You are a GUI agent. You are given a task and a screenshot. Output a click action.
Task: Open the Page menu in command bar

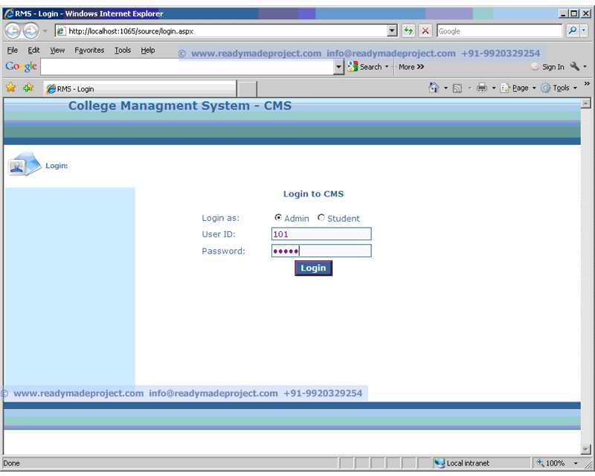pos(518,88)
